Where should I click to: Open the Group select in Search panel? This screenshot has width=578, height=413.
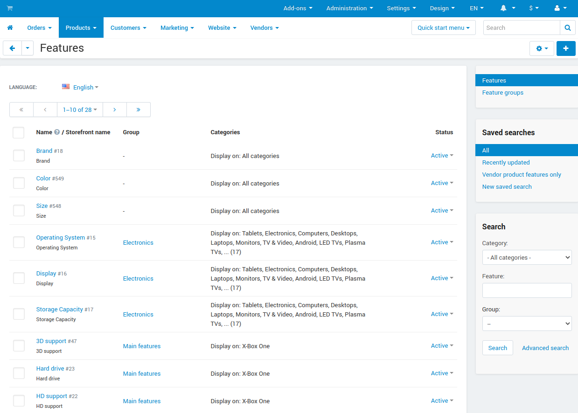[x=527, y=324]
